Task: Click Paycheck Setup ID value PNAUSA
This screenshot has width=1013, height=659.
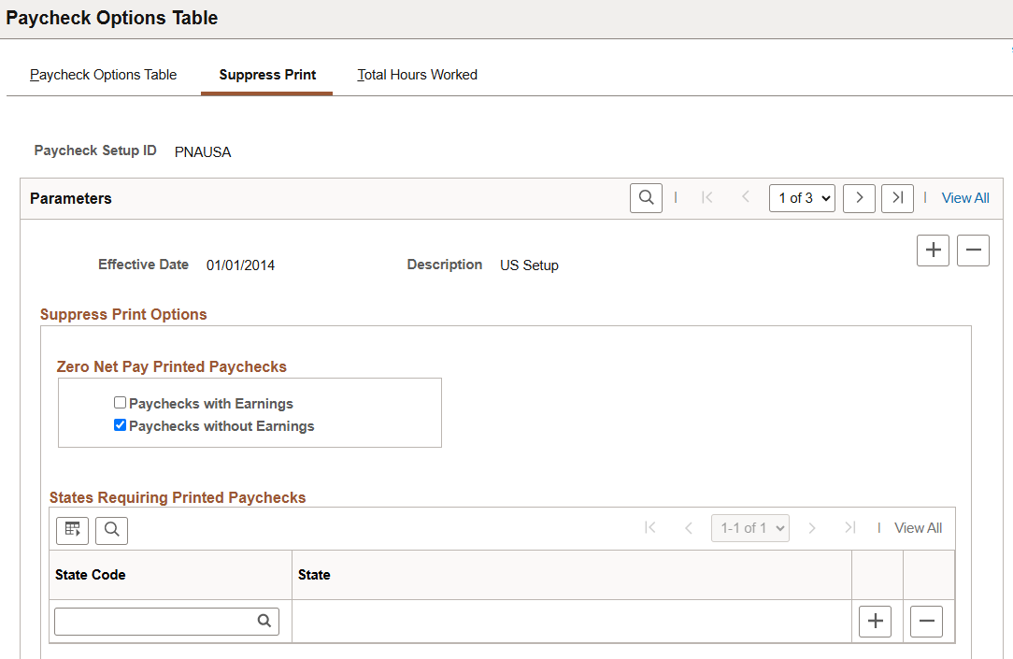Action: pos(203,151)
